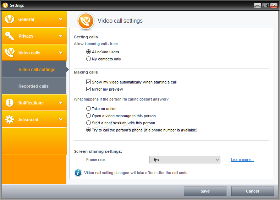280x200 pixels.
Task: Click the Making calls heading
Action: pyautogui.click(x=86, y=72)
